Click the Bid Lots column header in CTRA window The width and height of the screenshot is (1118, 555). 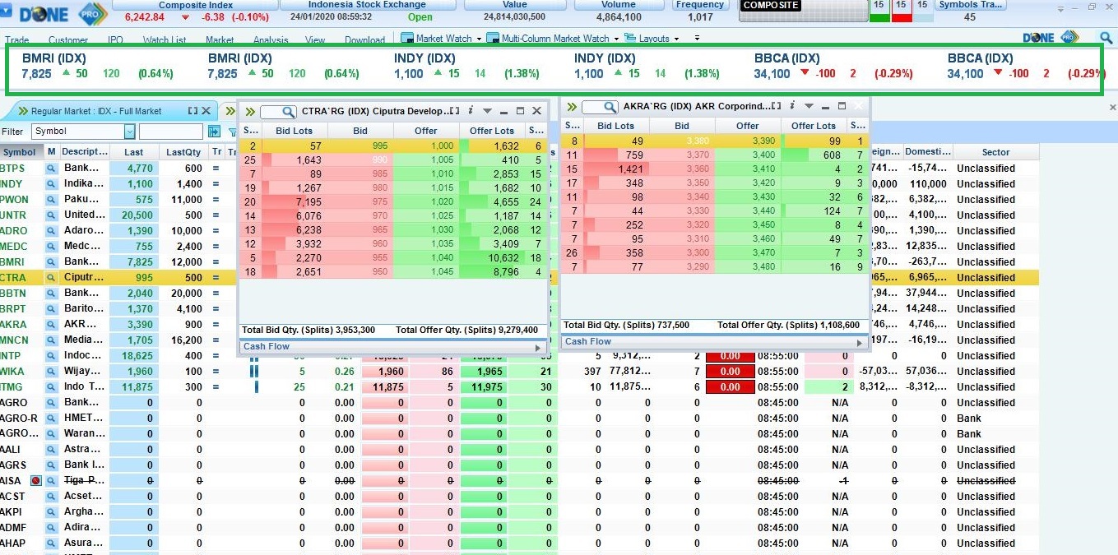(x=294, y=131)
